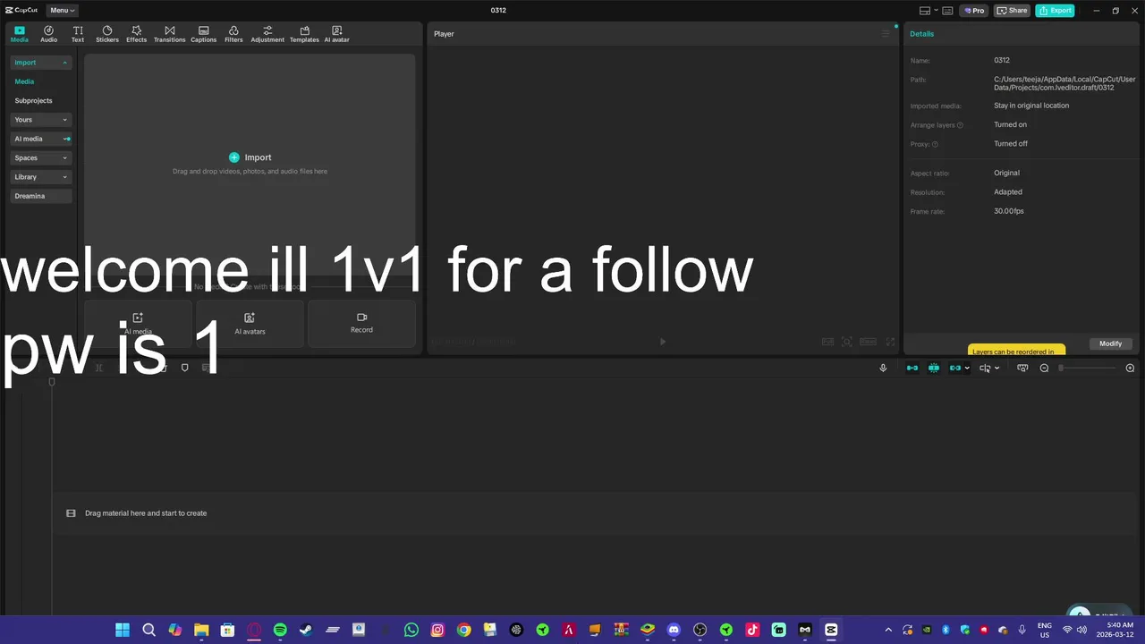Click the Proxy info icon

click(935, 144)
